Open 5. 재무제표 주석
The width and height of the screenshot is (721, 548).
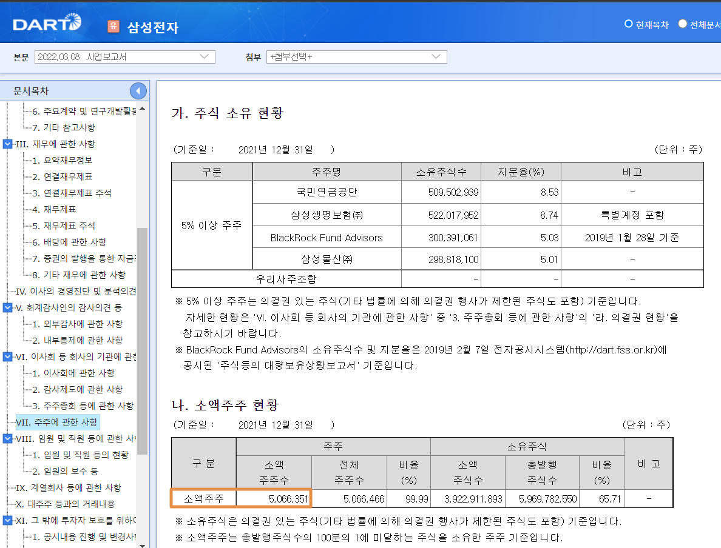(64, 226)
